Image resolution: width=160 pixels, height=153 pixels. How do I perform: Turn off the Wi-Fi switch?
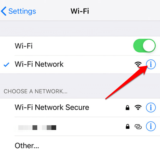pyautogui.click(x=144, y=45)
